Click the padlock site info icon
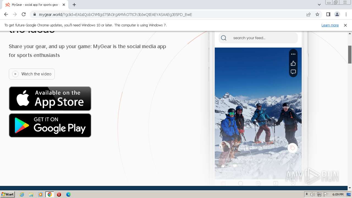The height and width of the screenshot is (198, 352). point(34,15)
